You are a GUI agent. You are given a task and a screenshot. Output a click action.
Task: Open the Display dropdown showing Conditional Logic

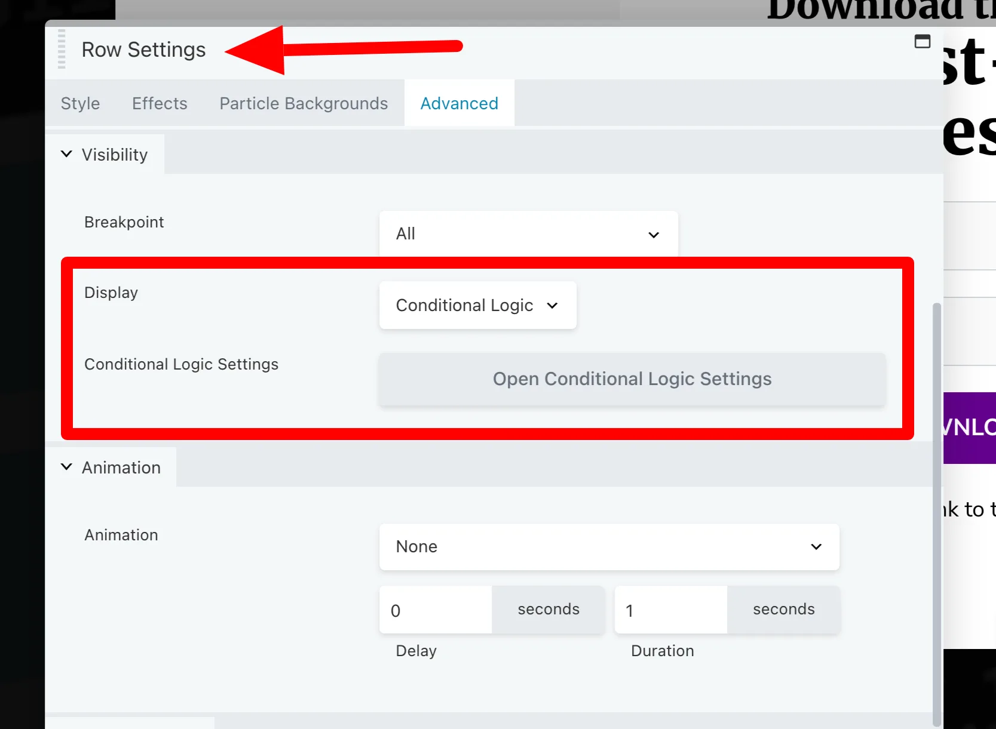[x=477, y=305]
